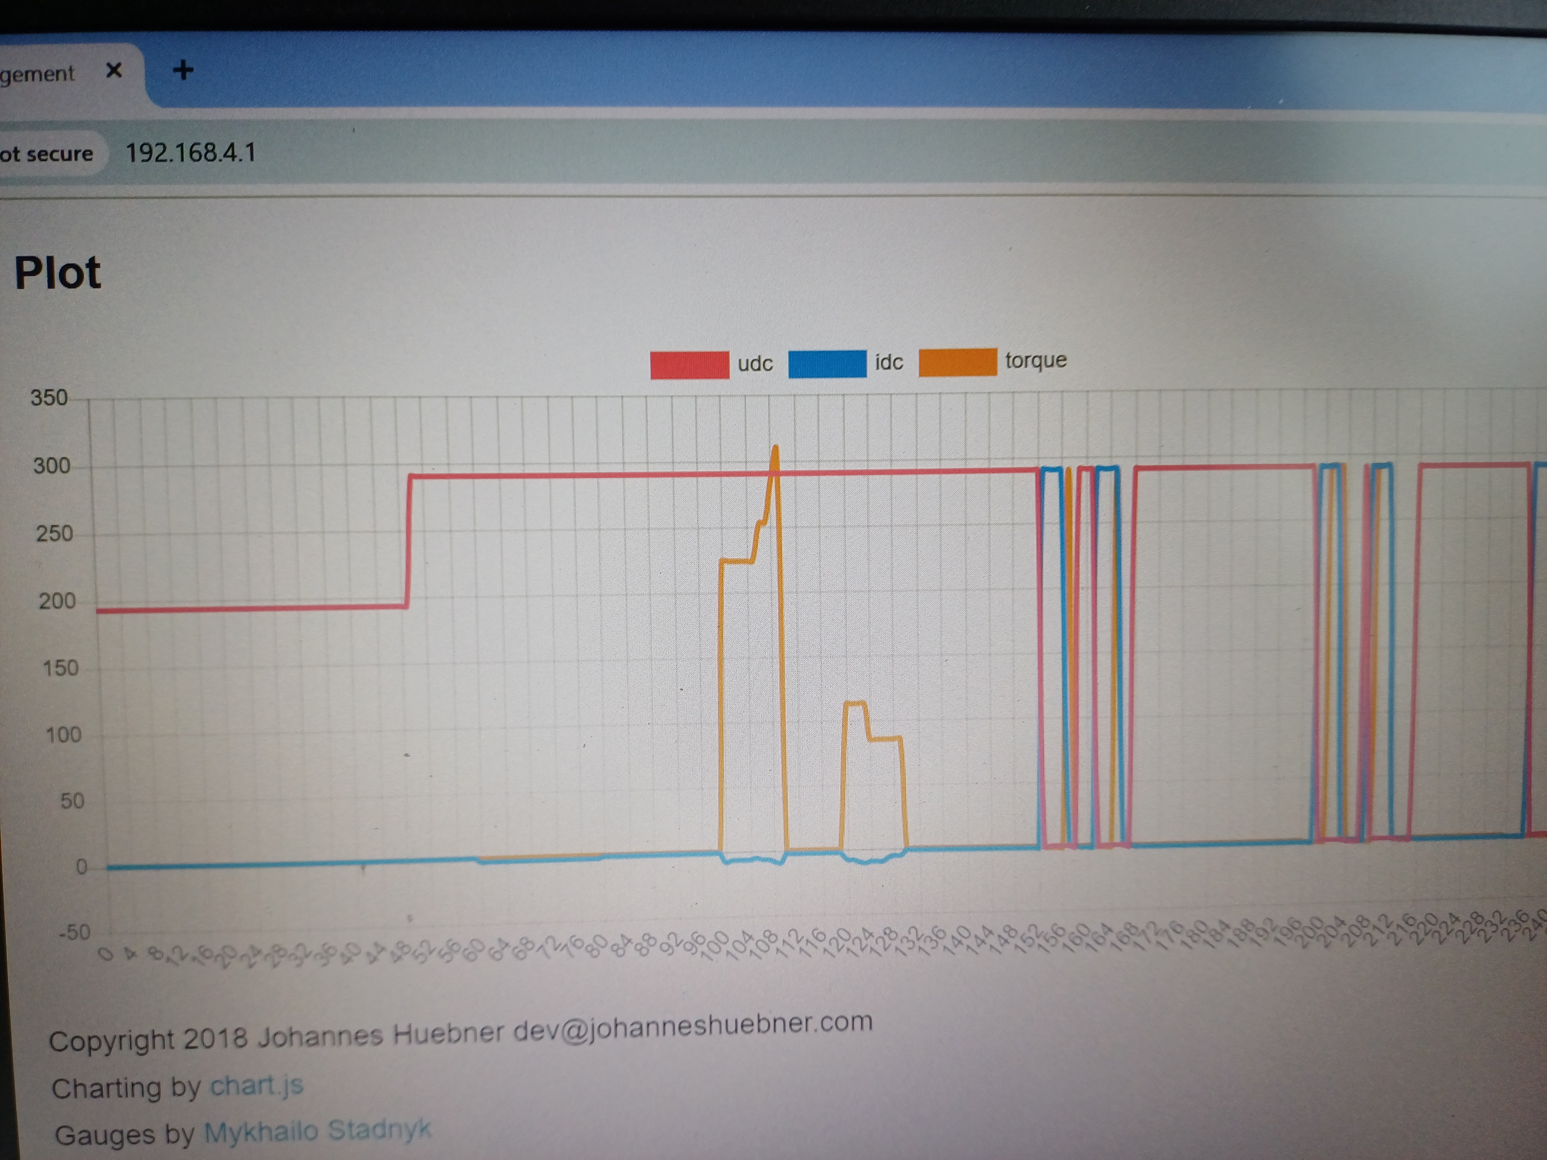This screenshot has width=1547, height=1160.
Task: Click the 'idc' legend label
Action: 889,362
